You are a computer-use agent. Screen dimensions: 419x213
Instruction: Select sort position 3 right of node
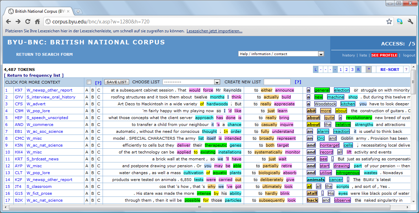pos(352,70)
